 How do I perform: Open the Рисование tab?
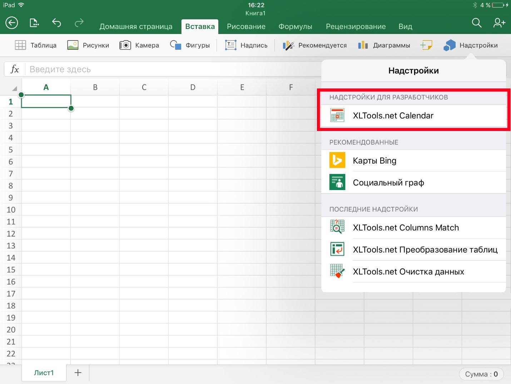tap(246, 26)
